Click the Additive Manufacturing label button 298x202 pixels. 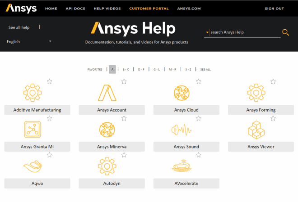tap(37, 110)
